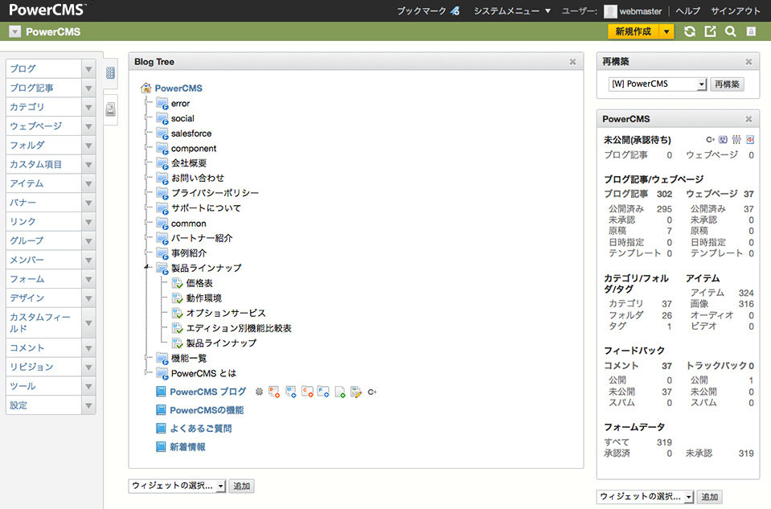Open plugin socket icon in PowerCMS stats widget
This screenshot has height=509, width=771.
723,140
